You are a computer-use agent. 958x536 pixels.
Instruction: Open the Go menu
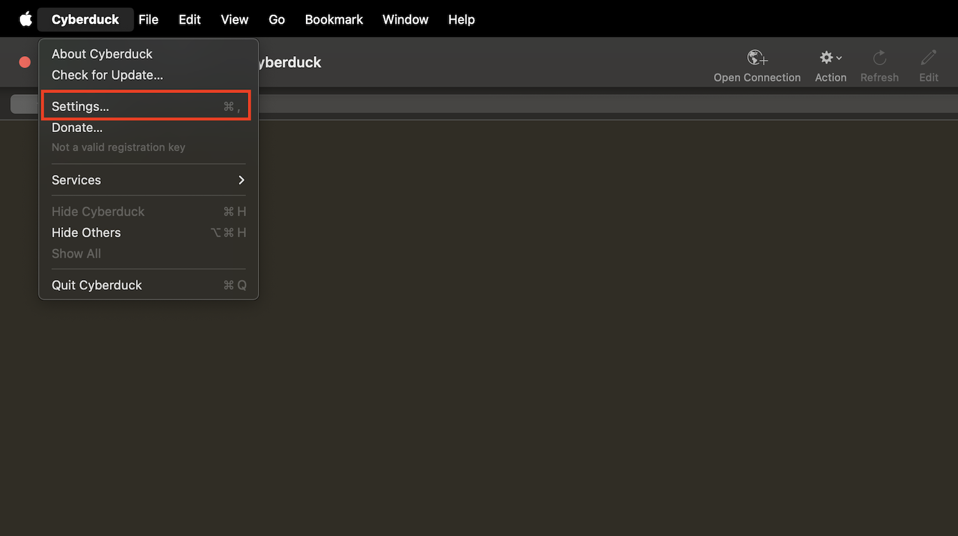click(x=277, y=19)
